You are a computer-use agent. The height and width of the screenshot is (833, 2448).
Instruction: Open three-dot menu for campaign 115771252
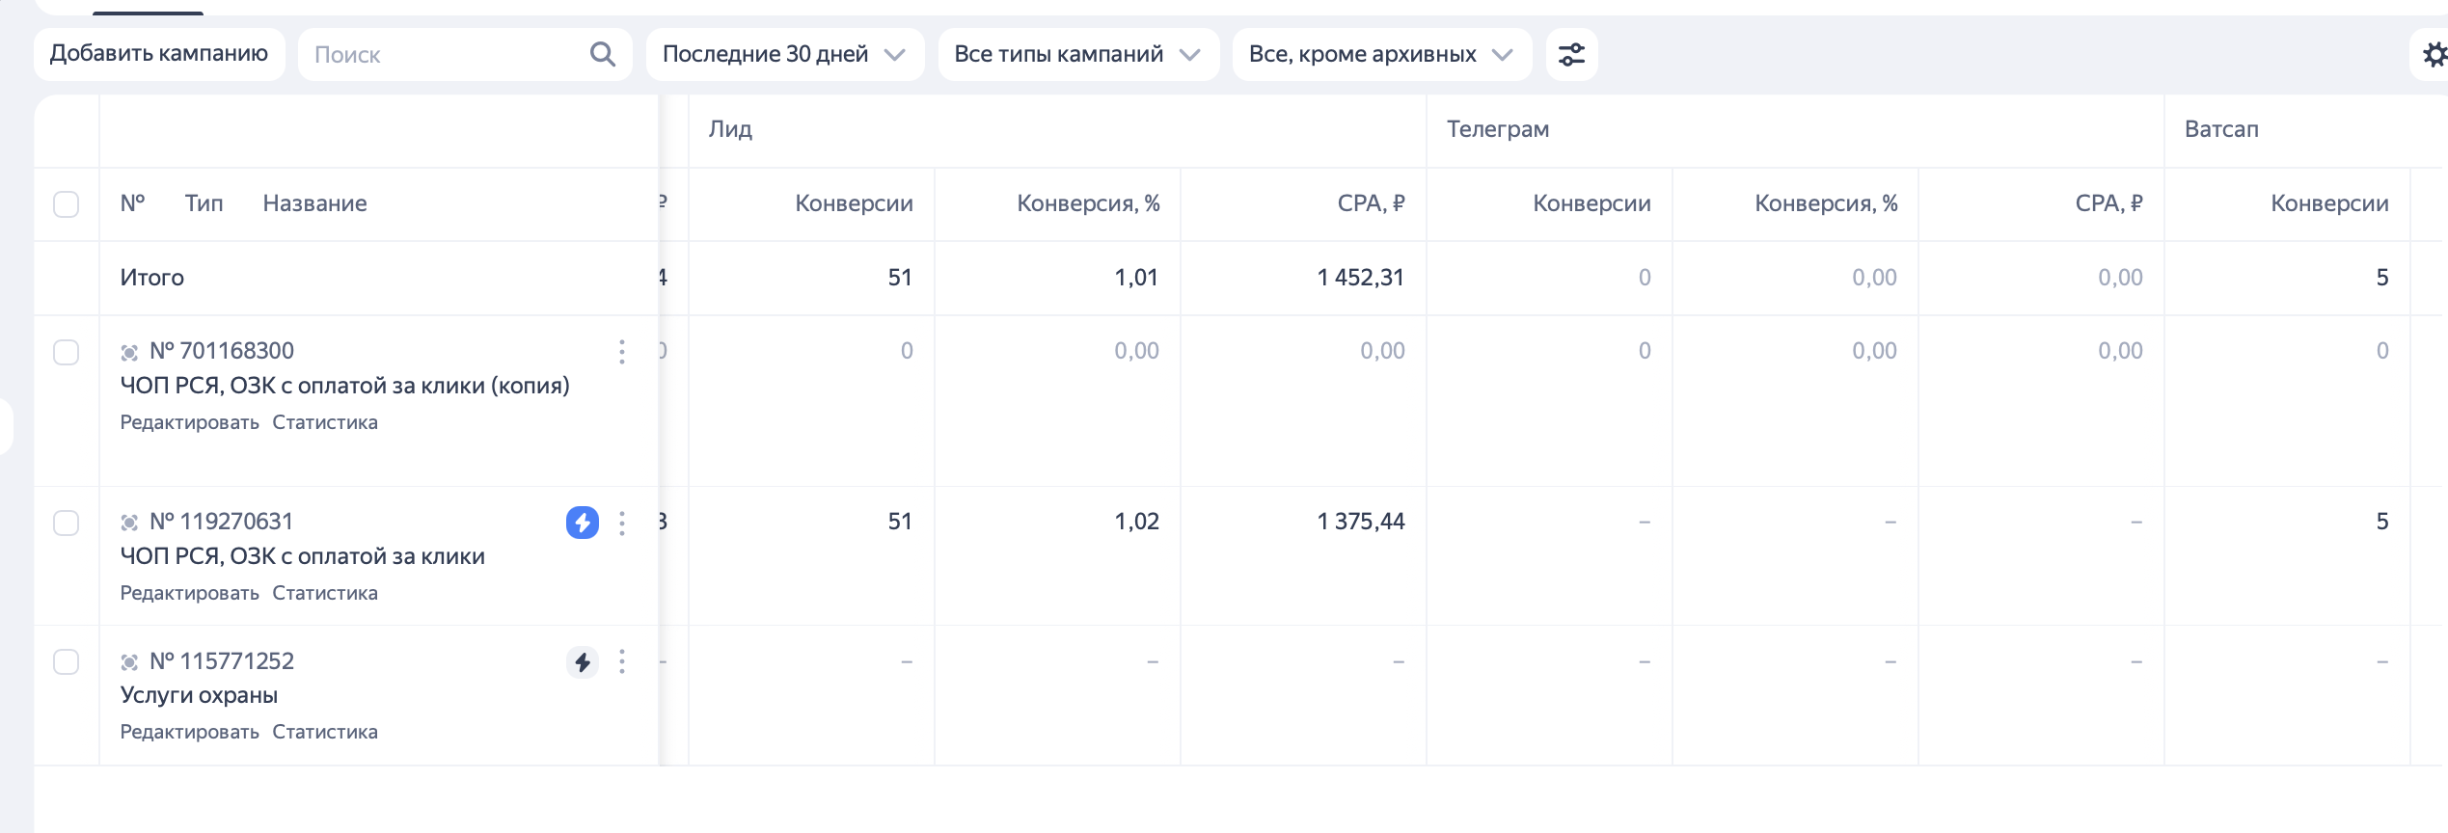tap(622, 661)
